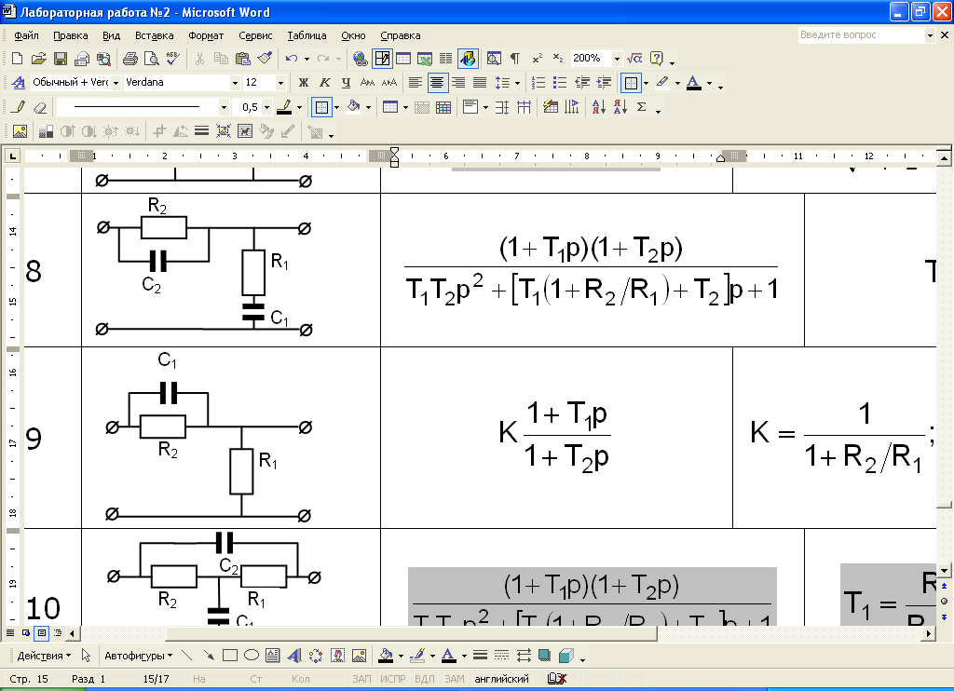The width and height of the screenshot is (954, 691).
Task: Open the Справка menu
Action: coord(401,35)
